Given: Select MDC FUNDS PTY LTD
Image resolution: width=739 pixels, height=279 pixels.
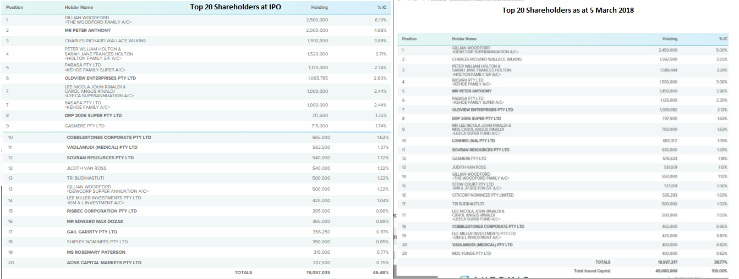Looking at the screenshot, I should (472, 253).
